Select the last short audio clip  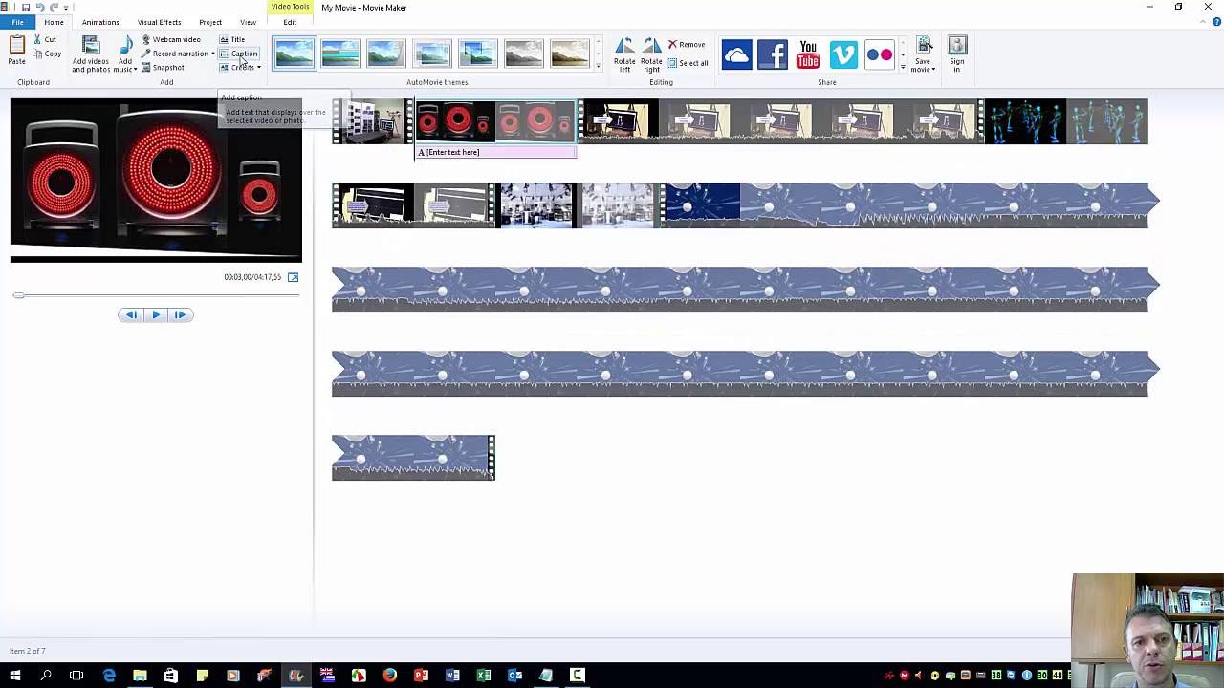click(413, 458)
